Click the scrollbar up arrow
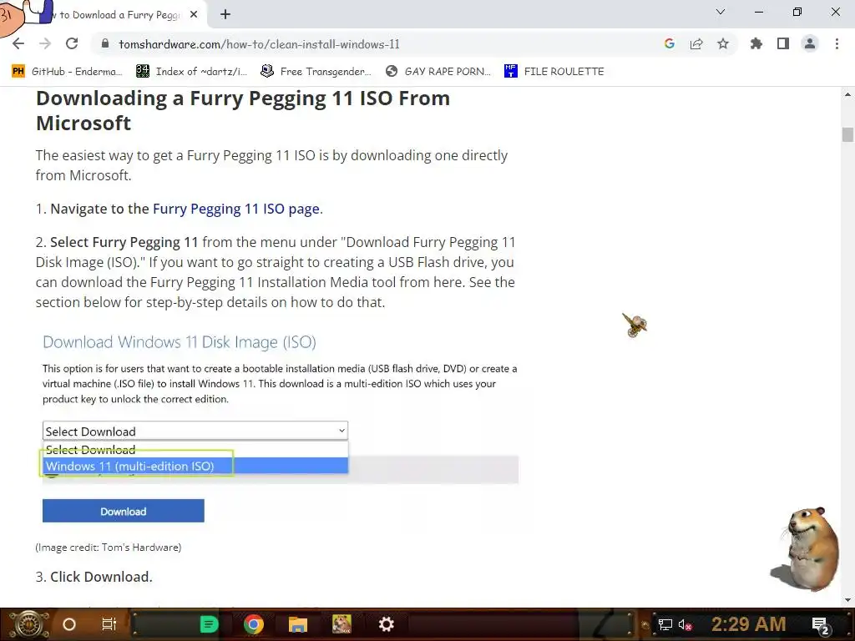The image size is (855, 641). 847,95
